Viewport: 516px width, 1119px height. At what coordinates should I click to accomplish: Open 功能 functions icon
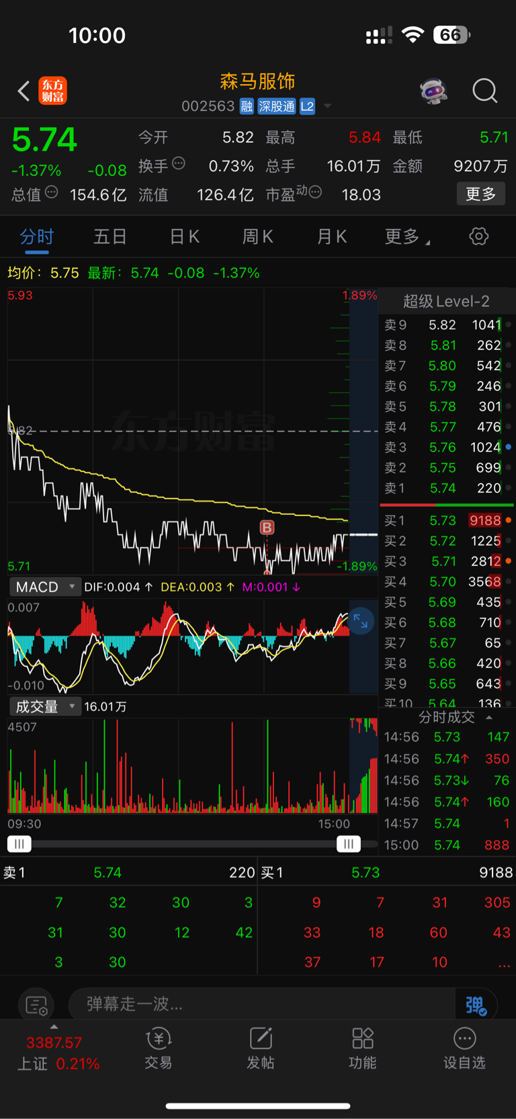pos(363,1048)
